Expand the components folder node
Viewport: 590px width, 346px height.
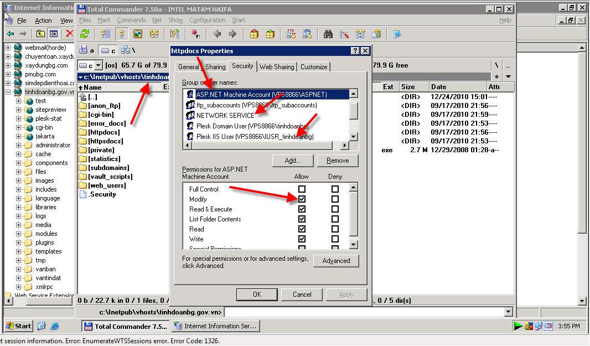coord(18,163)
